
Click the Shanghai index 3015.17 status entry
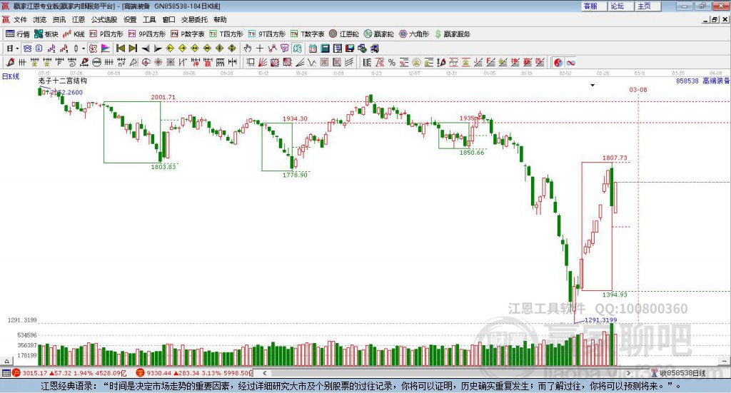pyautogui.click(x=70, y=373)
